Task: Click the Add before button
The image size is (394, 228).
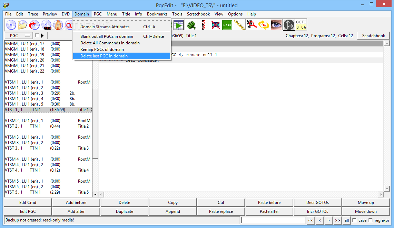Action: click(76, 203)
